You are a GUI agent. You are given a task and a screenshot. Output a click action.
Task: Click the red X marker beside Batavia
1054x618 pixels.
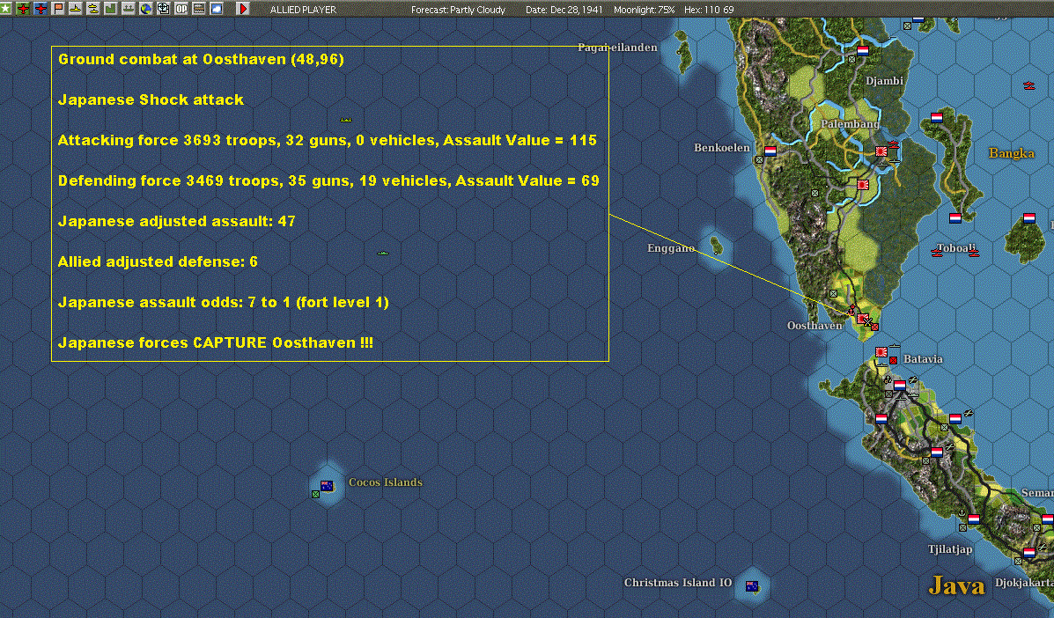[x=894, y=361]
